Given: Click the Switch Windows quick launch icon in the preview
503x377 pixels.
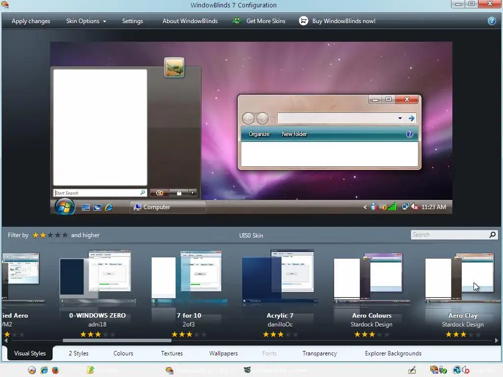Looking at the screenshot, I should pyautogui.click(x=97, y=208).
